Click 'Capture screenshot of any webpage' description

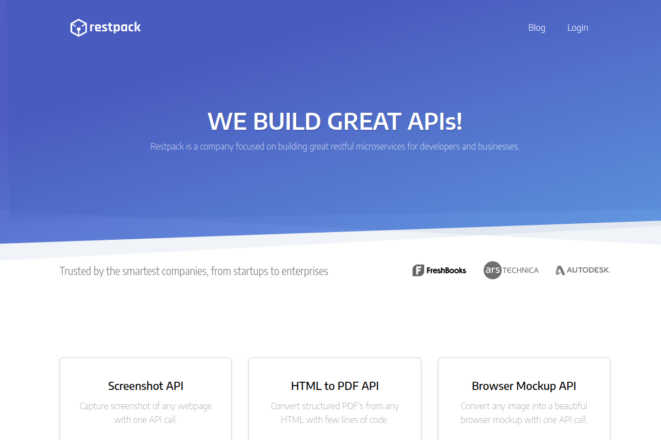pyautogui.click(x=145, y=413)
